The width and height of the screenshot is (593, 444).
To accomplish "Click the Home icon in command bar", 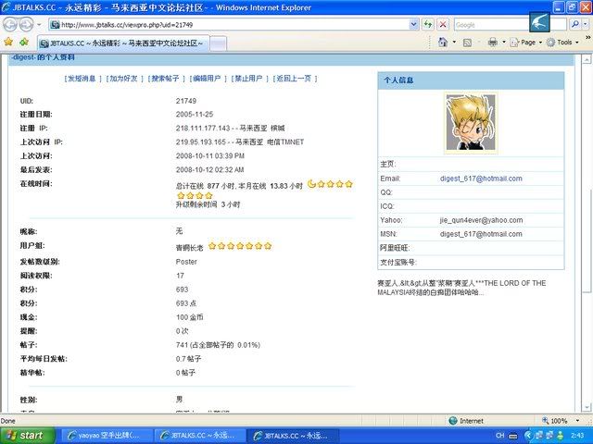I will tap(444, 43).
